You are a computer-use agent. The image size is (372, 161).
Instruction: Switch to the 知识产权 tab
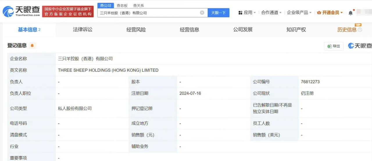pyautogui.click(x=296, y=30)
